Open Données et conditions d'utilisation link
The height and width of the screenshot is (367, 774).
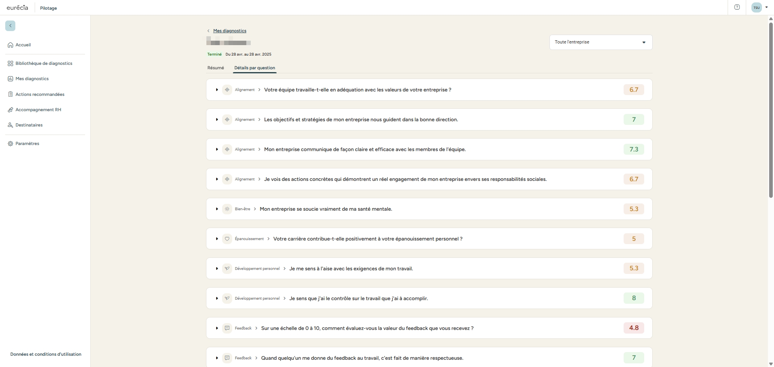click(x=46, y=355)
